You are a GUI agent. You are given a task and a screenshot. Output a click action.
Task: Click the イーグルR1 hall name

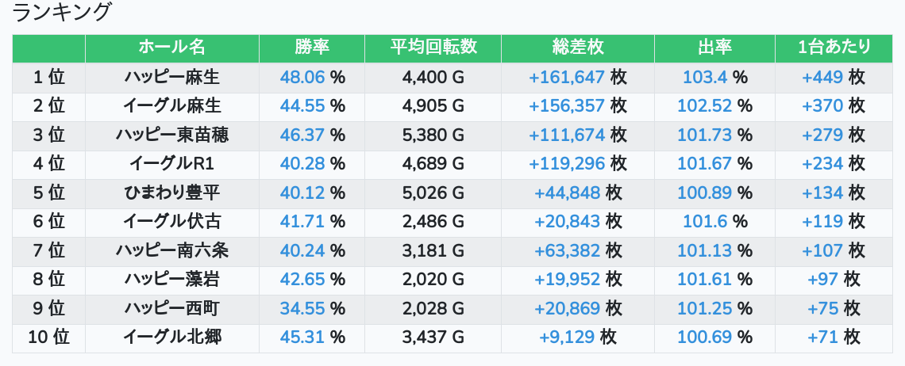pyautogui.click(x=171, y=163)
